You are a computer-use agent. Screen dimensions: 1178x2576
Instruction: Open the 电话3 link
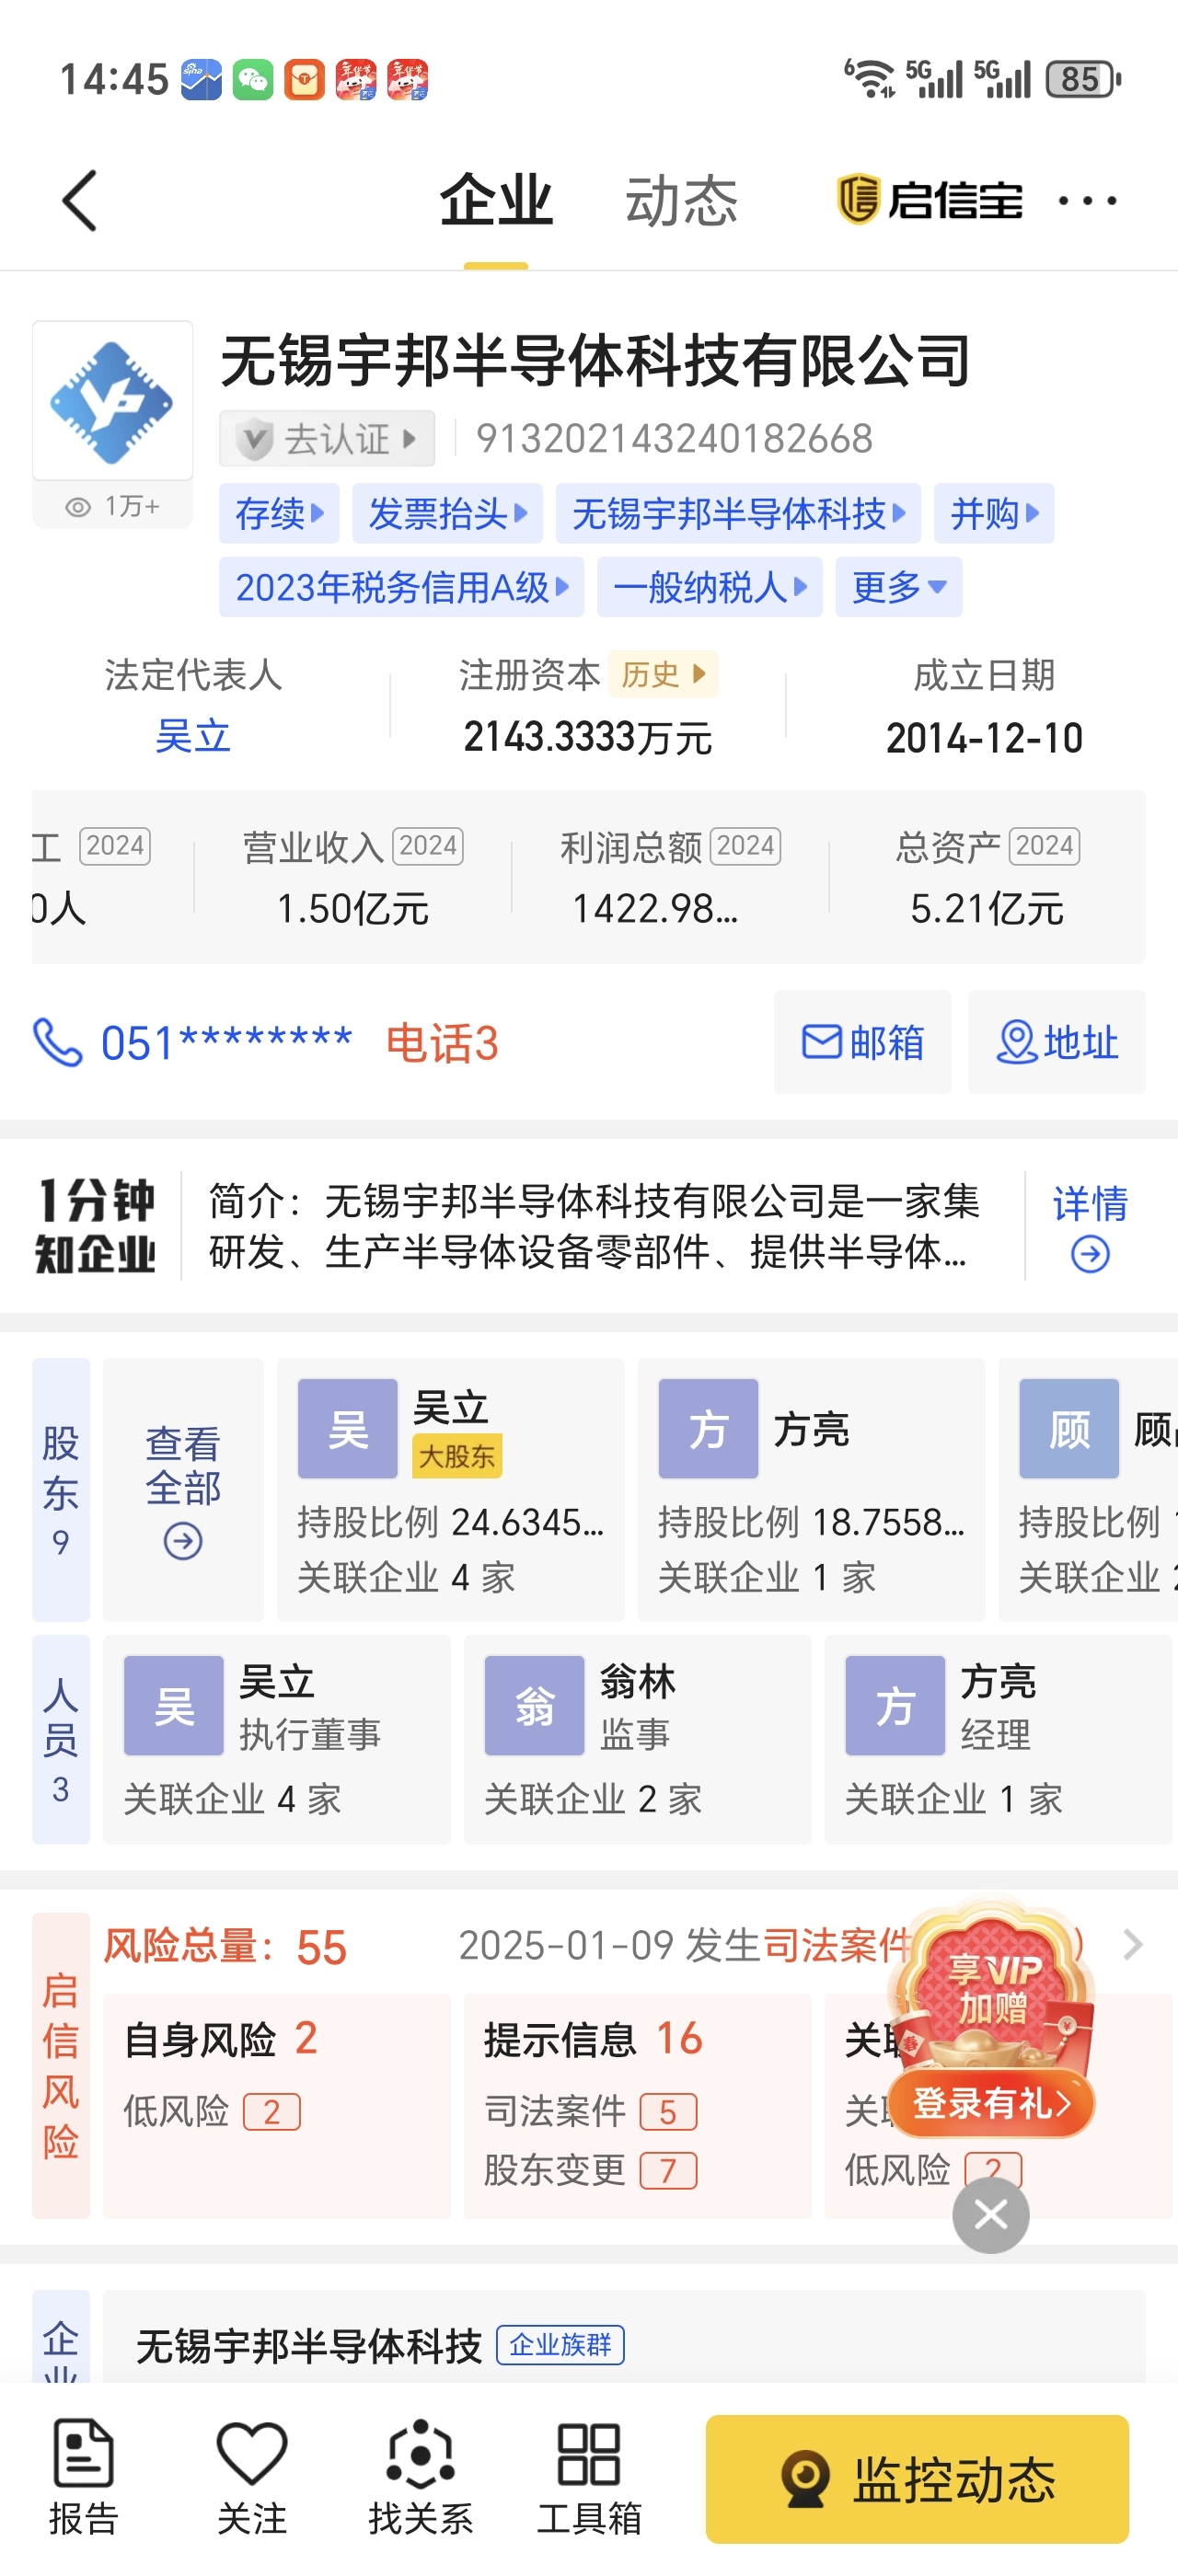442,1043
